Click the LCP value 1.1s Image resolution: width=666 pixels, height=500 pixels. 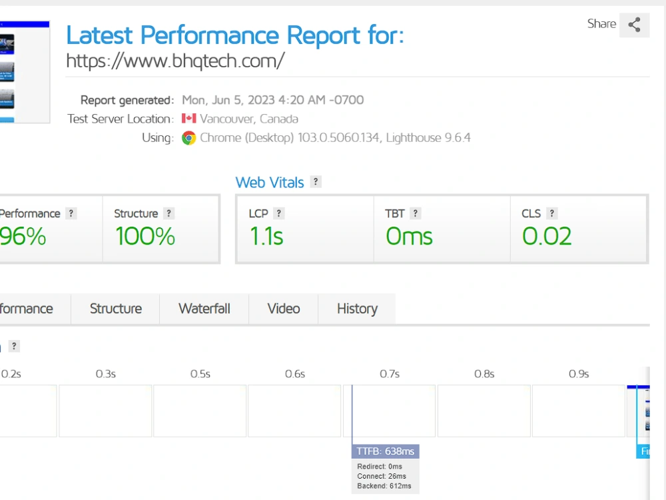[x=266, y=237]
